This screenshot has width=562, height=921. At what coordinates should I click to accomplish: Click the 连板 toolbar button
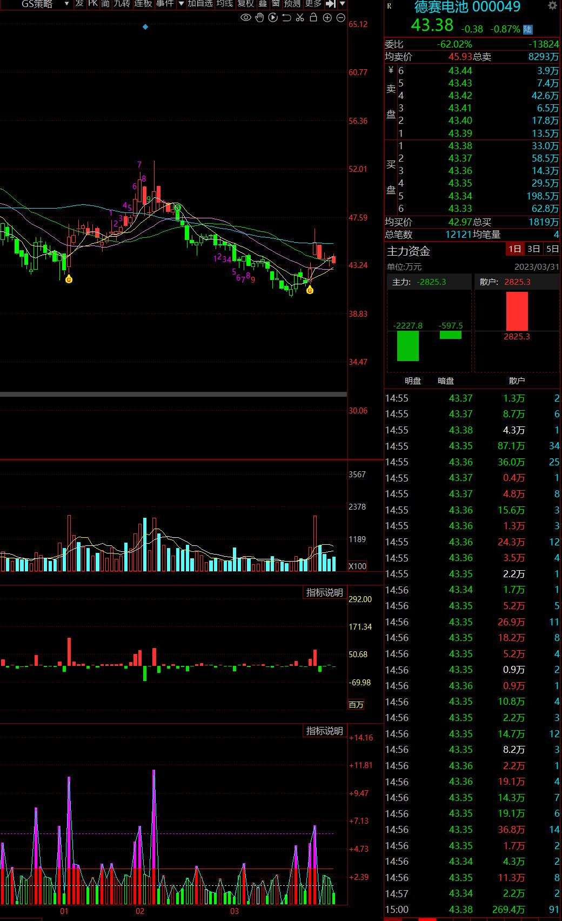pyautogui.click(x=143, y=4)
